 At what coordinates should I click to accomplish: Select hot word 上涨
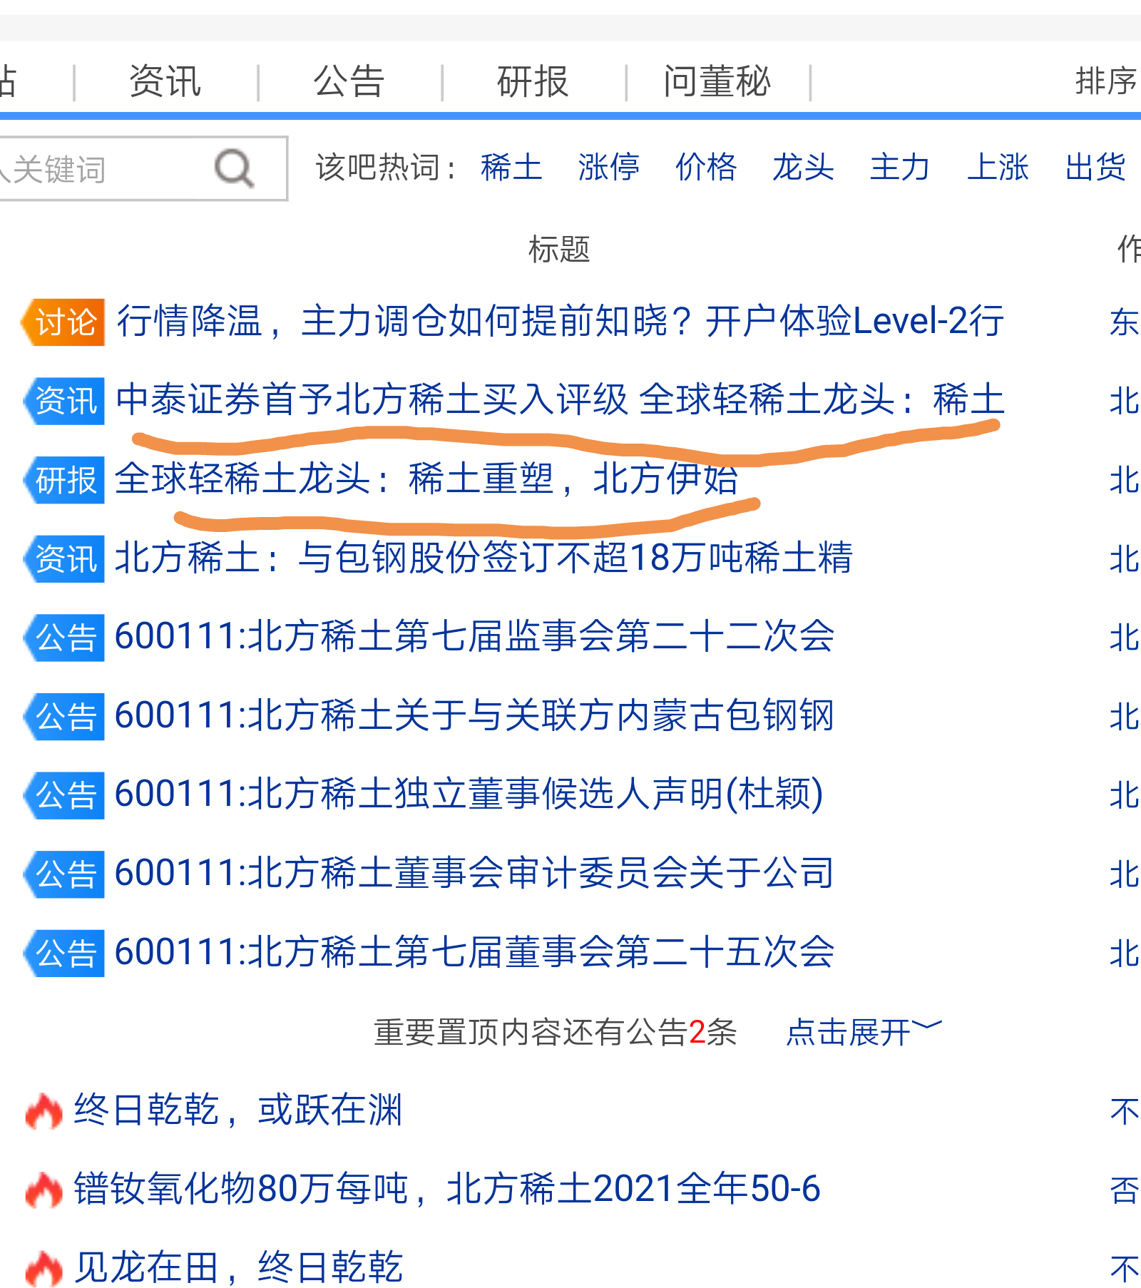[998, 168]
